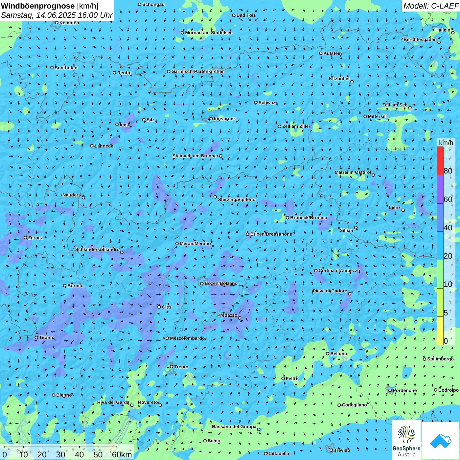The height and width of the screenshot is (460, 460).
Task: Click the red 80 km/h legend color
Action: [440, 161]
